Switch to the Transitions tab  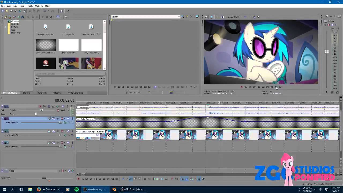[x=42, y=93]
